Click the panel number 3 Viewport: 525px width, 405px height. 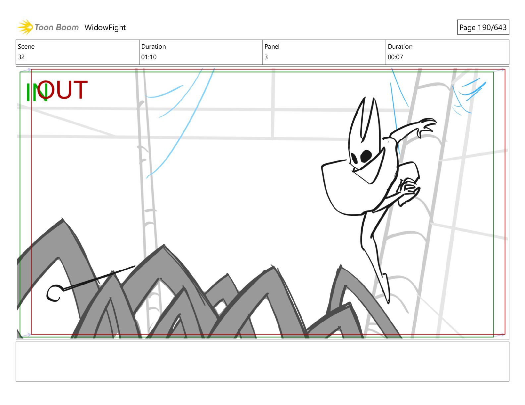click(x=266, y=57)
